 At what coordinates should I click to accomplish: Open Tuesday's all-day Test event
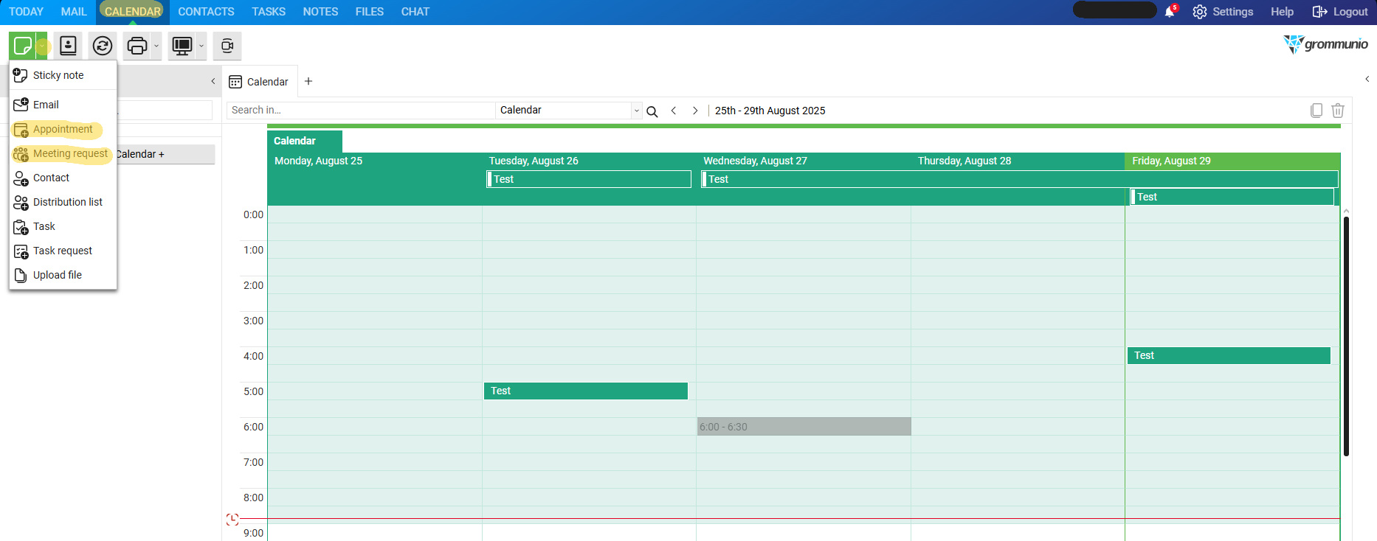point(589,179)
